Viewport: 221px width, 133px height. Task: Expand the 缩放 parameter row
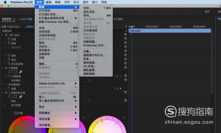[5, 43]
